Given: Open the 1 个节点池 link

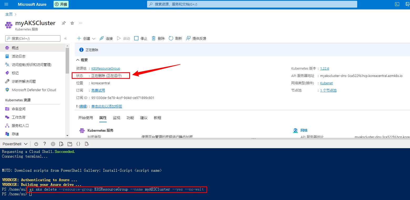Looking at the screenshot, I should point(328,90).
